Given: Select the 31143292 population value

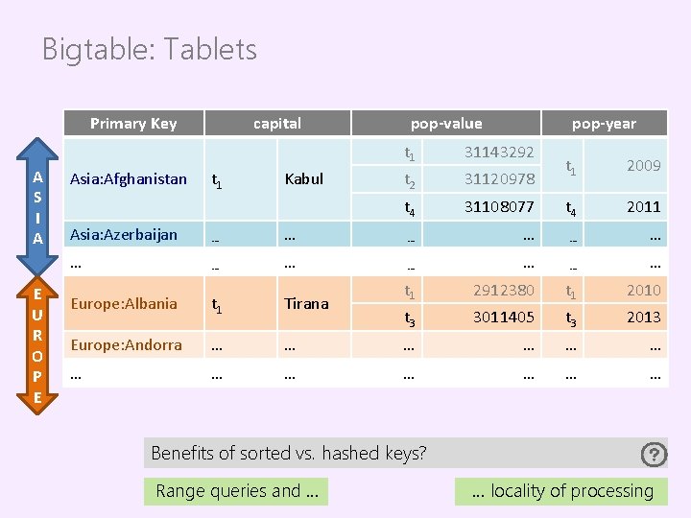Looking at the screenshot, I should [x=499, y=152].
